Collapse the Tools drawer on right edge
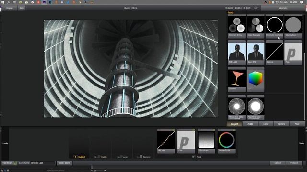The image size is (307, 172). (x=302, y=143)
